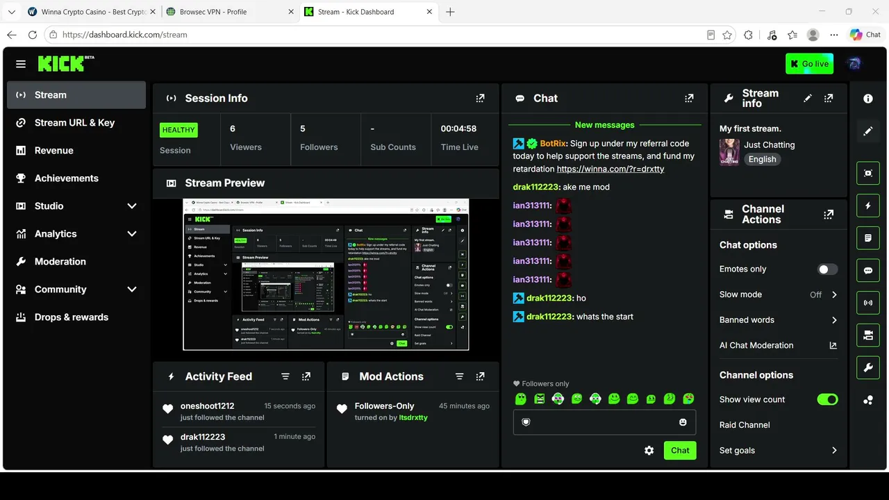Click the three-dots icon in right toolbar
The width and height of the screenshot is (889, 500).
coord(868,400)
